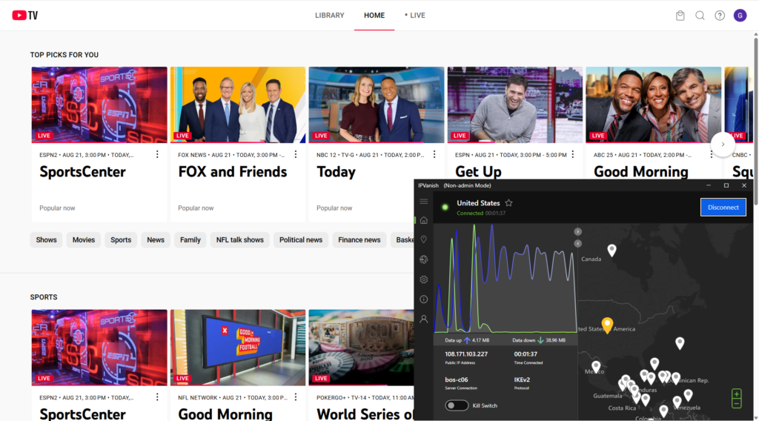Open more options for Get Up
The height and width of the screenshot is (421, 759).
coord(573,154)
